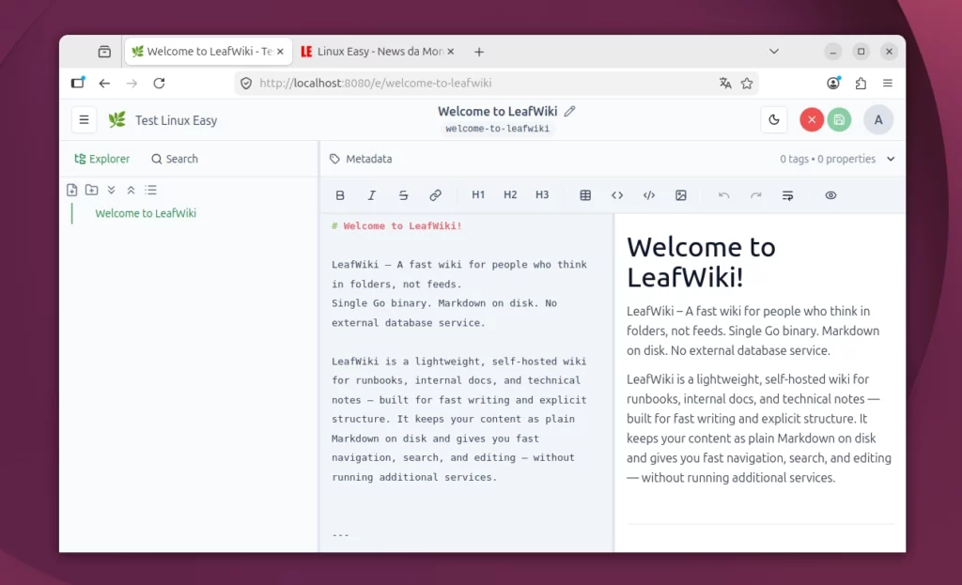Click the Welcome to LeafWiki page title
This screenshot has width=962, height=585.
[x=498, y=111]
